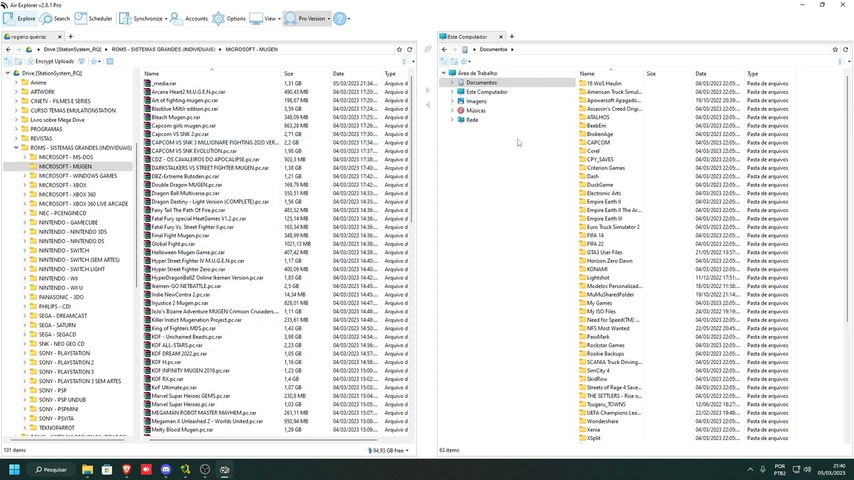This screenshot has width=854, height=480.
Task: Open the Explore view in the toolbar
Action: [19, 19]
